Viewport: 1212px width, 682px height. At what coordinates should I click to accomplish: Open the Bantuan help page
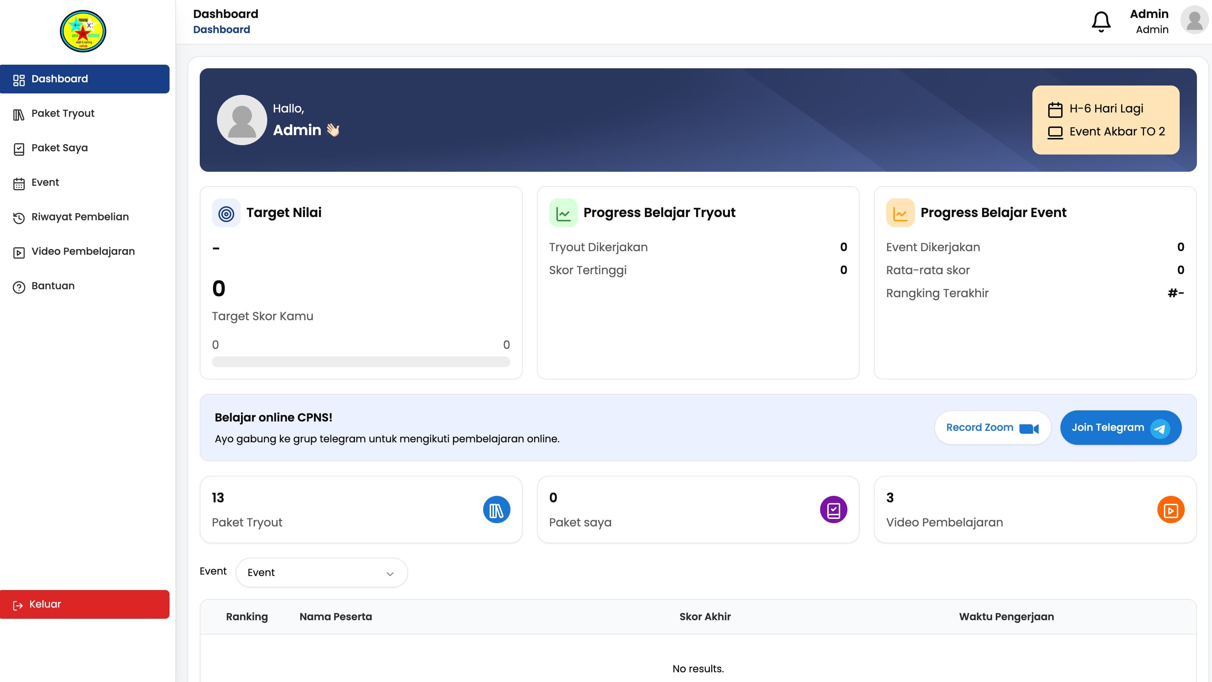pyautogui.click(x=85, y=286)
